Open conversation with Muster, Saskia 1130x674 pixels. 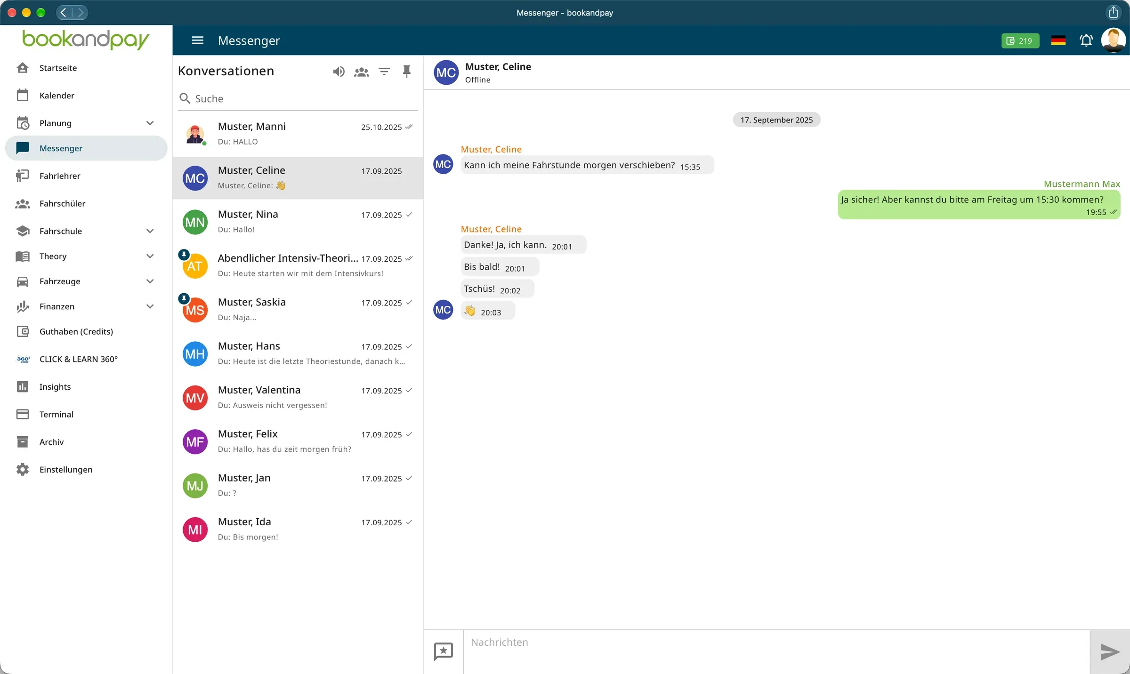click(298, 310)
